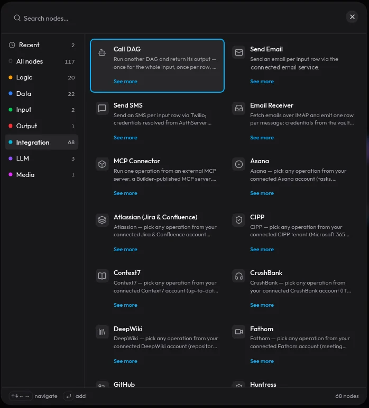Click the Recent clock icon
369x408 pixels.
click(12, 45)
